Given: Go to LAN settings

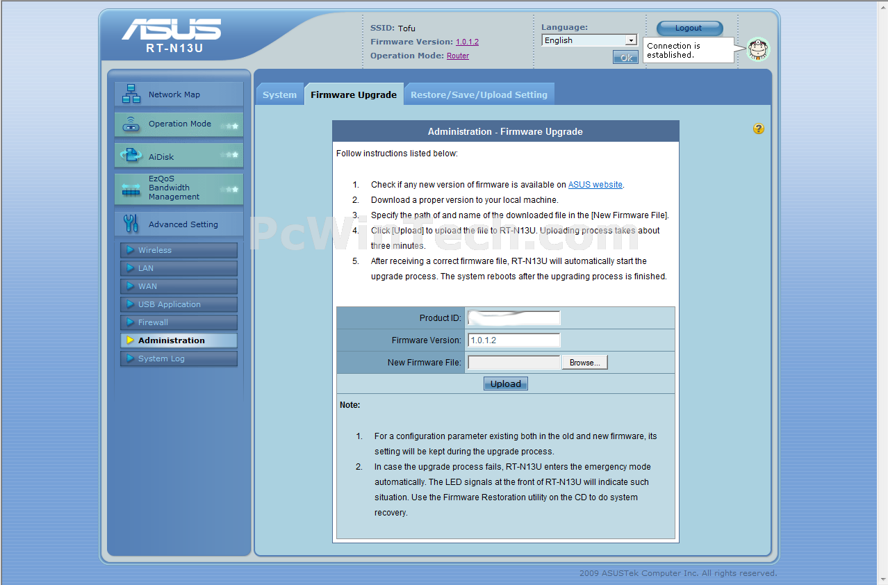Looking at the screenshot, I should [x=179, y=268].
